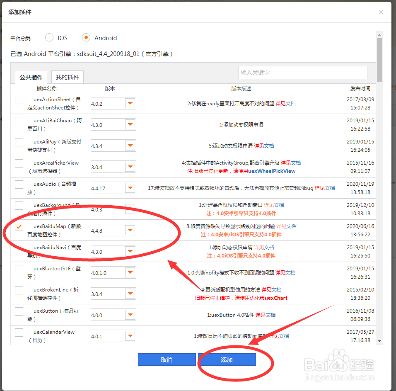
Task: Open 详见文档 link in uexBaiduNavi row
Action: 264,247
